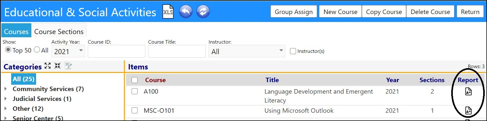Screen dimensions: 487x121
Task: Expand the Community Services category
Action: click(6, 89)
